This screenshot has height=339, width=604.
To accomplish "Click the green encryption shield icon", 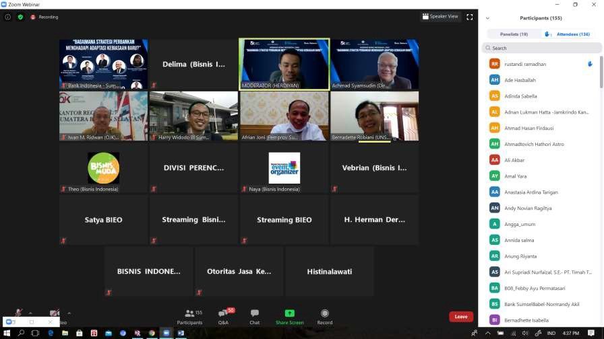I will (20, 17).
